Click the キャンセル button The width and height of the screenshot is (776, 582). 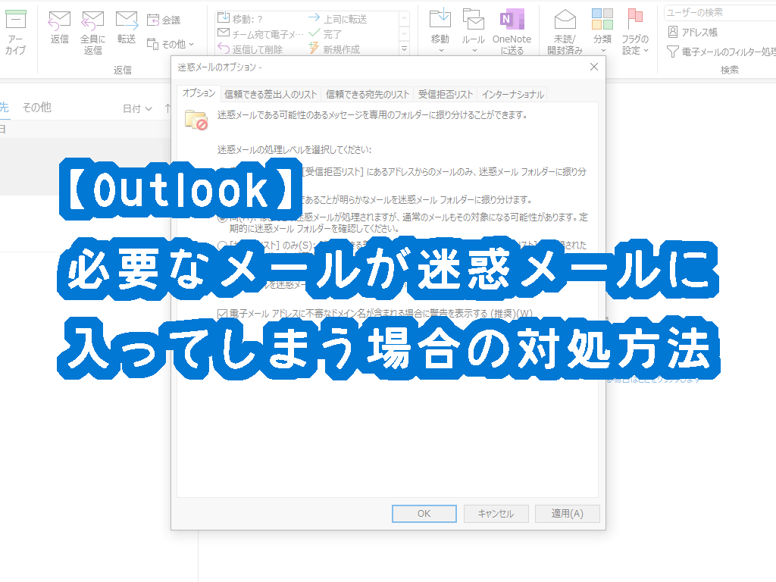496,514
